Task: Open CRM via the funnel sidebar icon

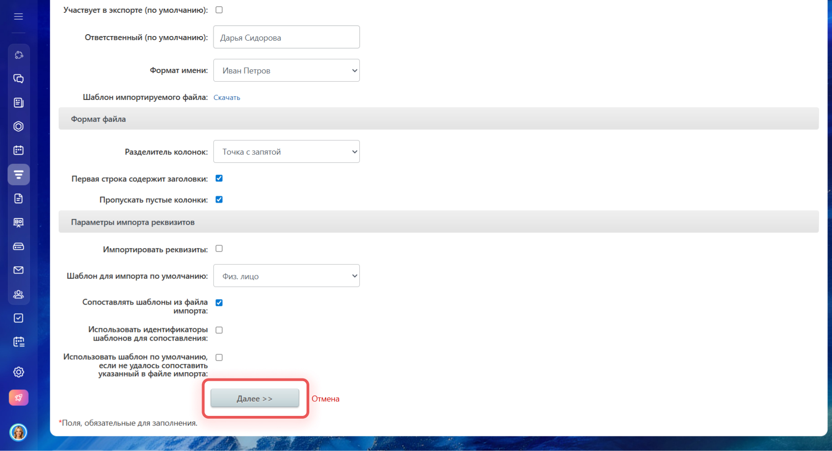Action: click(x=18, y=175)
